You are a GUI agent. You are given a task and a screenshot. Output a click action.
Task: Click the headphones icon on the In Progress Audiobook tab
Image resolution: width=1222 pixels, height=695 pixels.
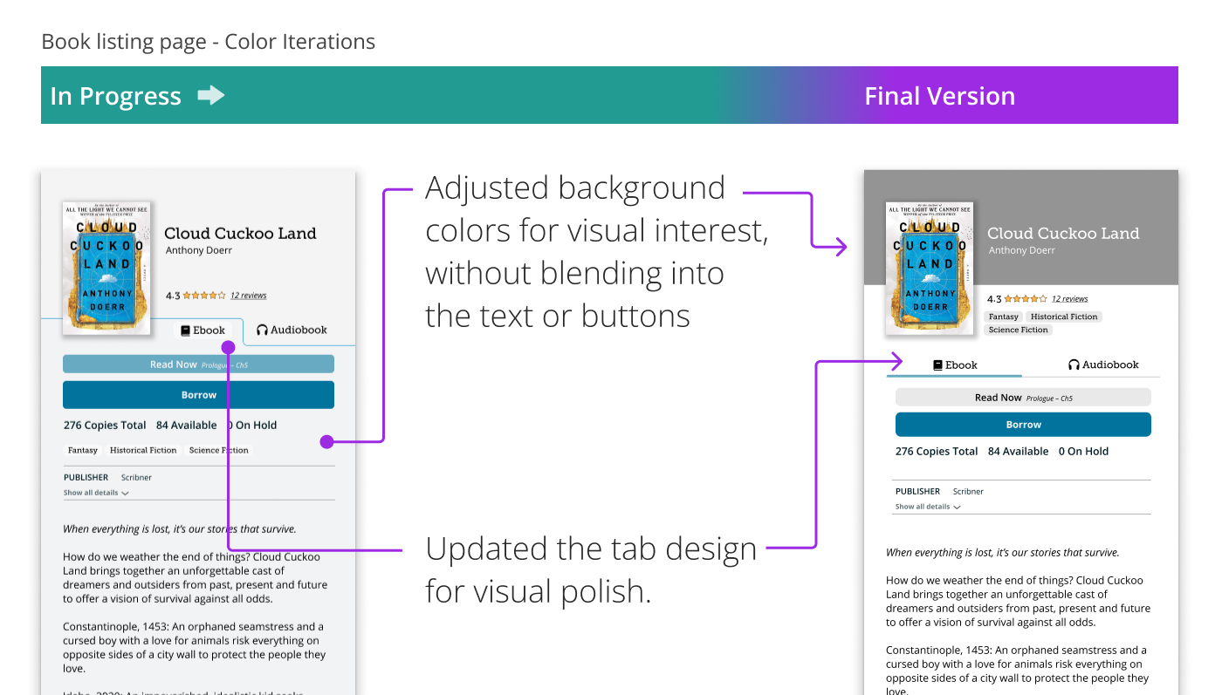pos(262,330)
